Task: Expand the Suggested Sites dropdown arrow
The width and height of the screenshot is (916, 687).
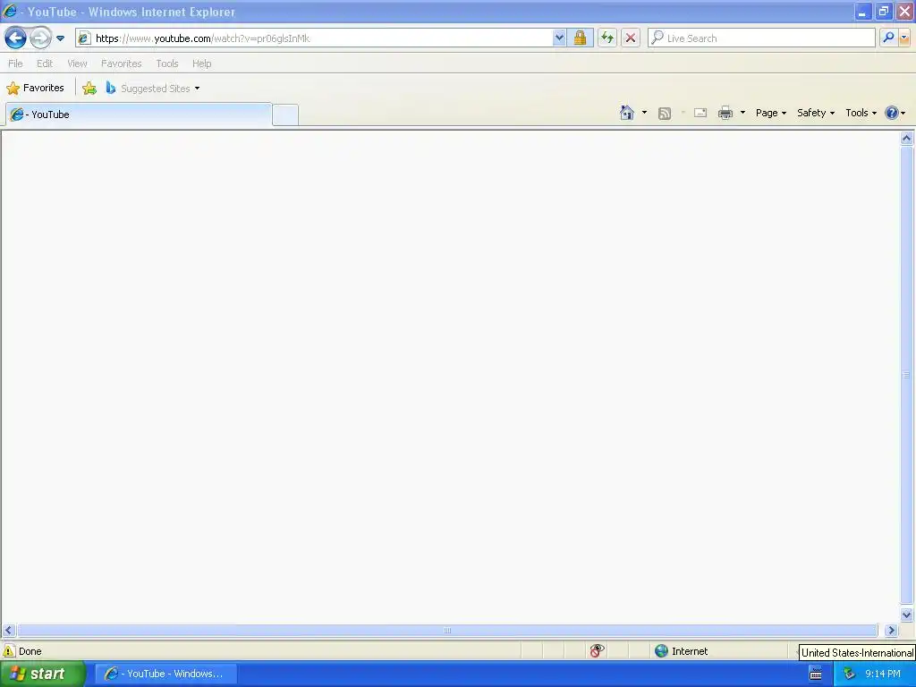Action: [198, 89]
